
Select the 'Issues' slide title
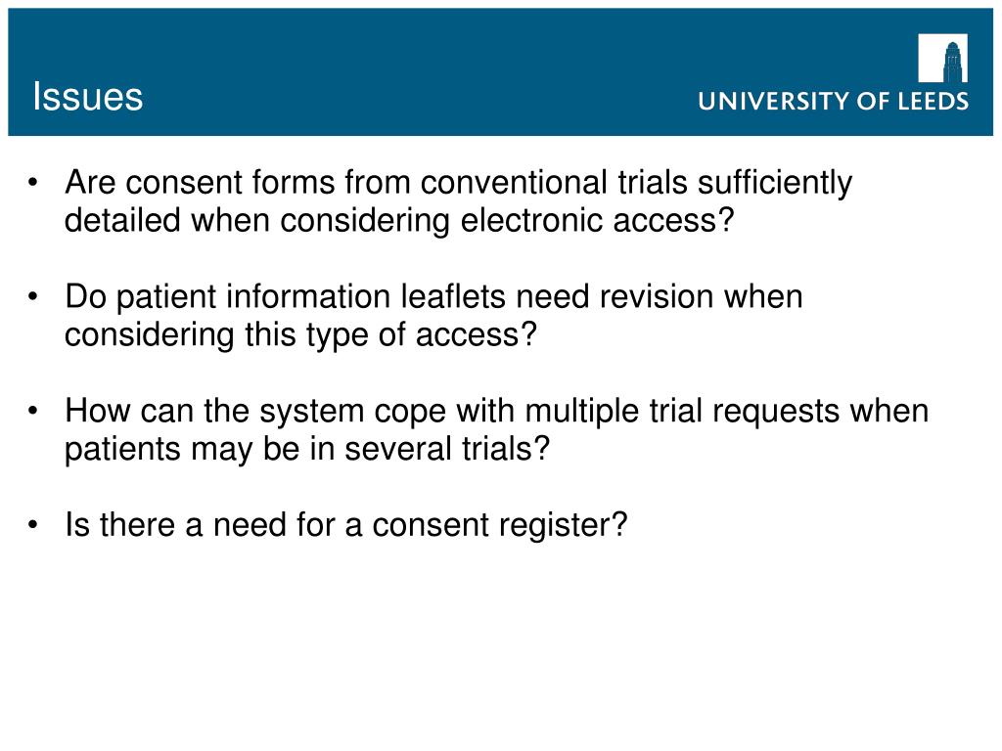point(87,97)
